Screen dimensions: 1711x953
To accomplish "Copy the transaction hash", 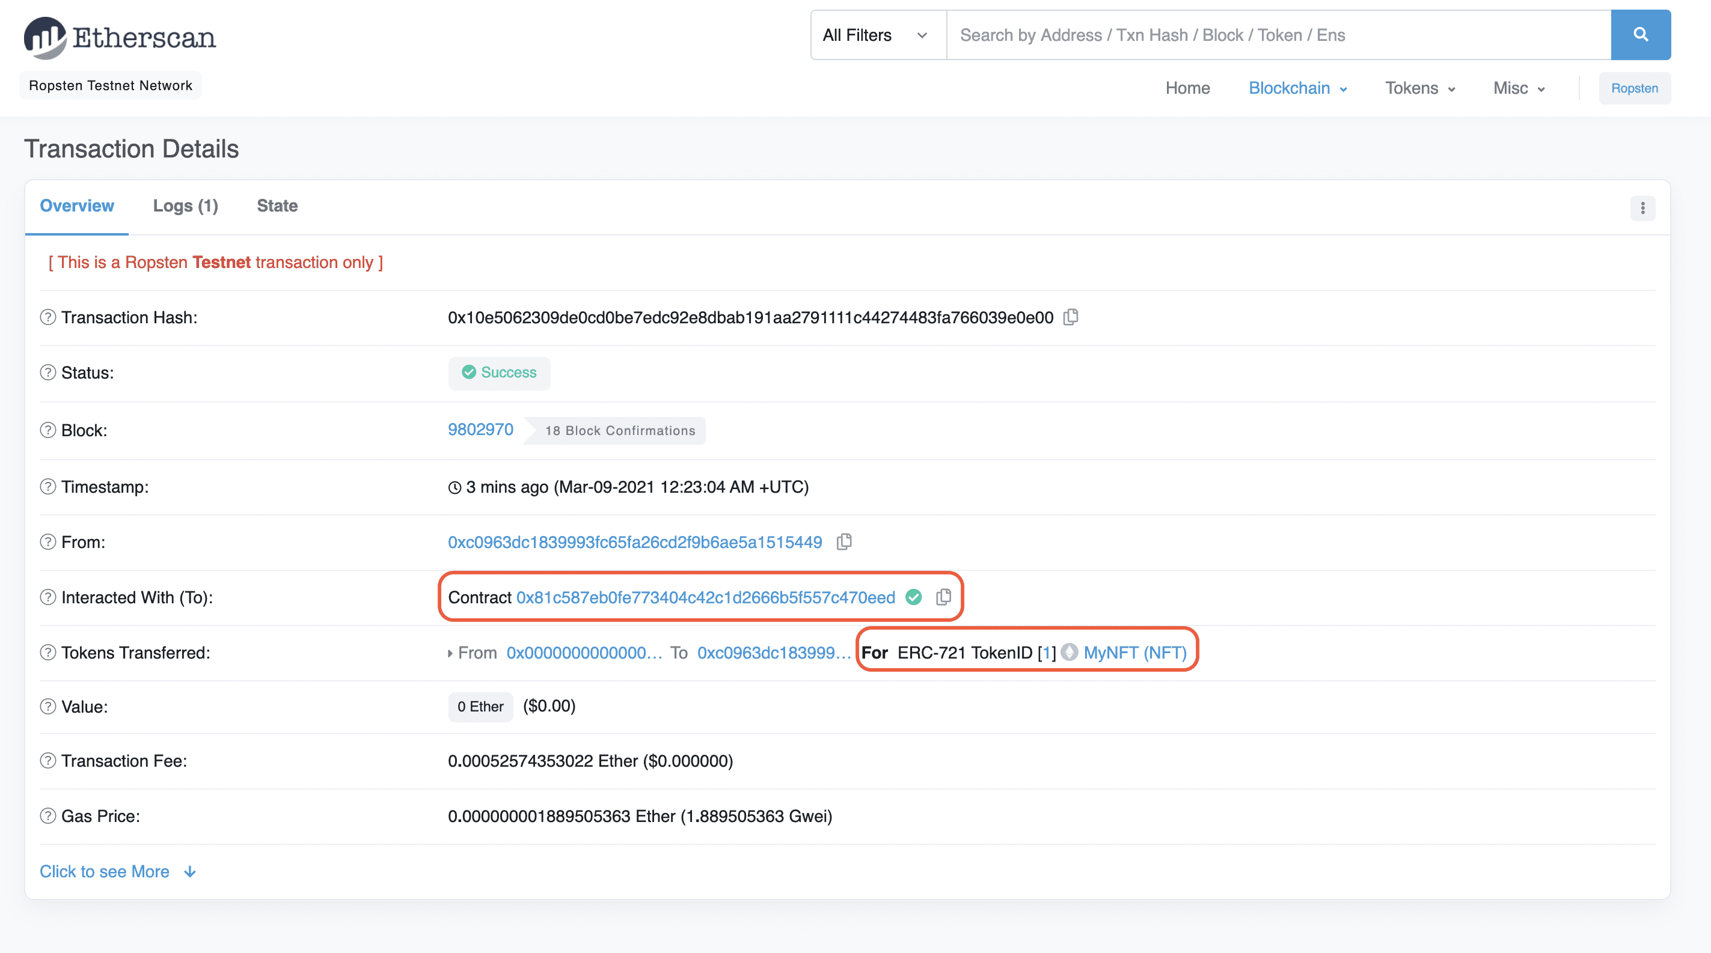I will click(x=1071, y=317).
